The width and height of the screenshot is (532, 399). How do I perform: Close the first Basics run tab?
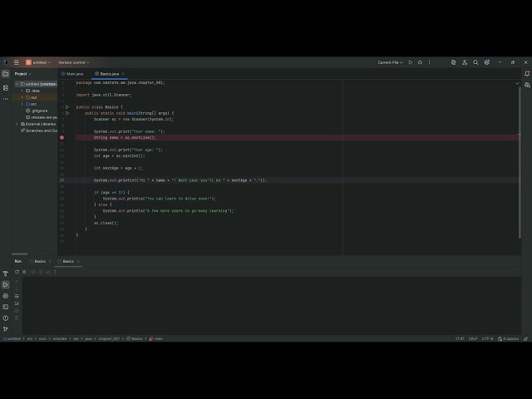coord(50,261)
